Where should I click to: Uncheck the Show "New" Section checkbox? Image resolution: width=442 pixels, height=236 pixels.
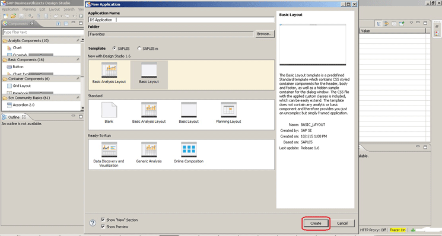pyautogui.click(x=103, y=219)
